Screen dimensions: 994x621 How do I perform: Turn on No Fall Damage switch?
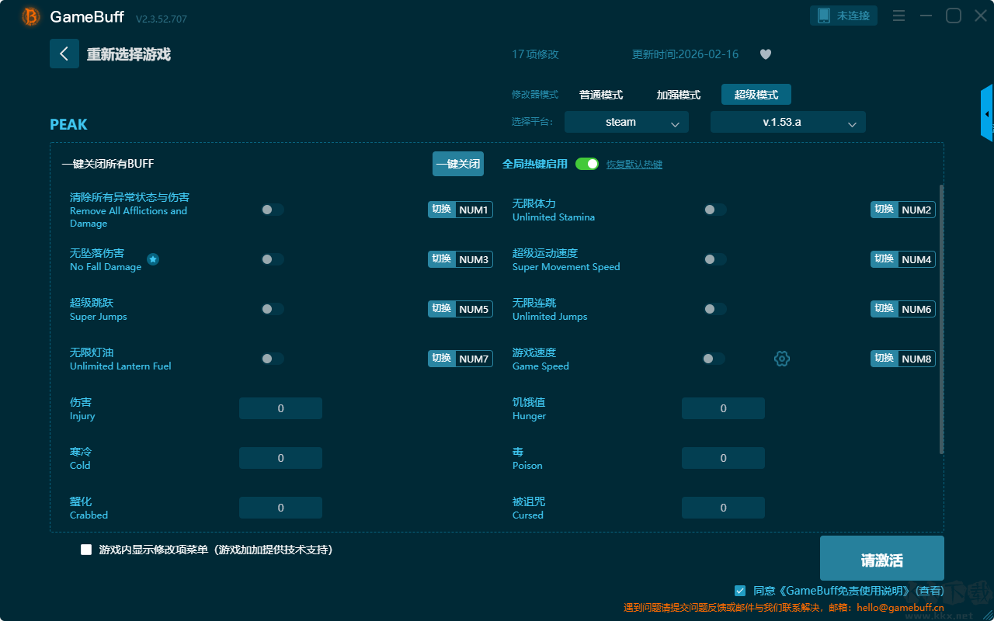click(x=273, y=259)
